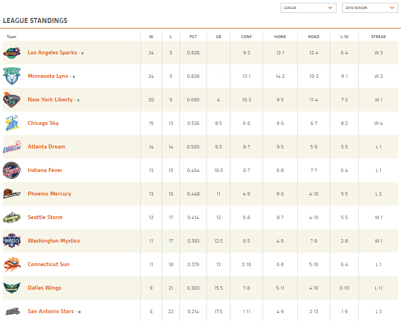Click the GB column header
The image size is (401, 321).
(218, 37)
